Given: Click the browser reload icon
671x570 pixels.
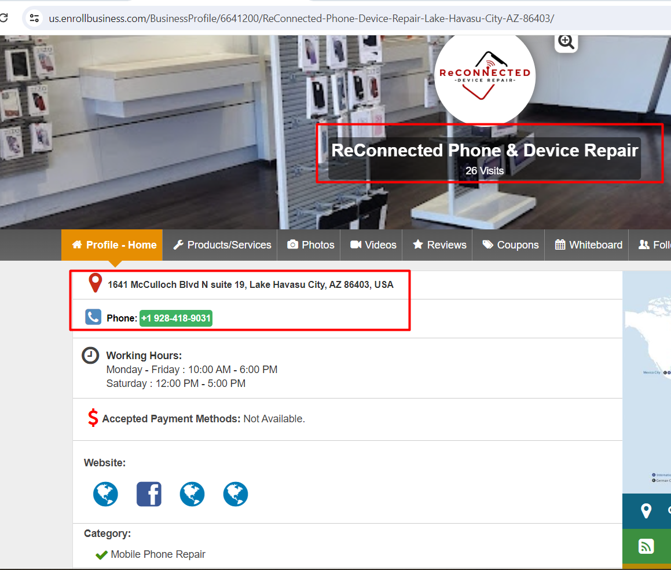Looking at the screenshot, I should [x=3, y=18].
